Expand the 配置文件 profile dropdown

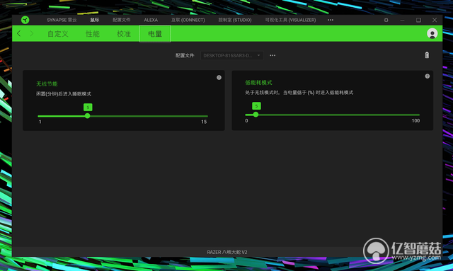coord(231,55)
